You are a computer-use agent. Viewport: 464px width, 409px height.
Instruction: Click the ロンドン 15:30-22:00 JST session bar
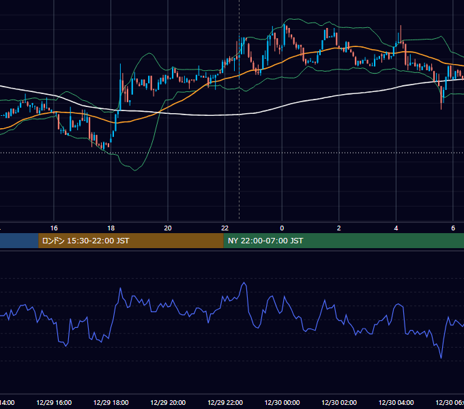pyautogui.click(x=131, y=241)
